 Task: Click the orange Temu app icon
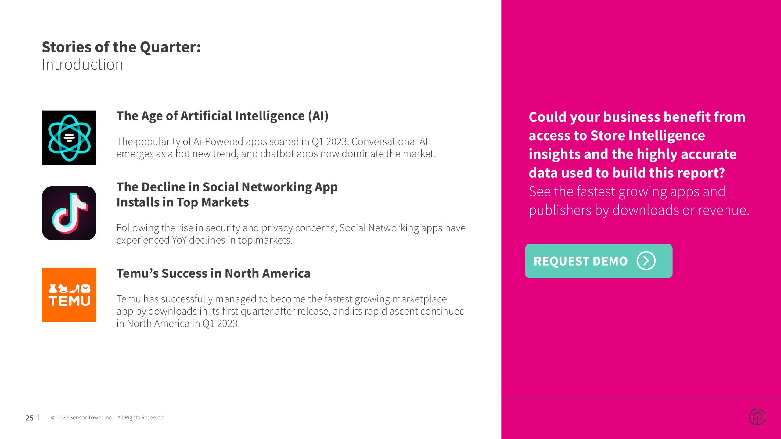(69, 294)
